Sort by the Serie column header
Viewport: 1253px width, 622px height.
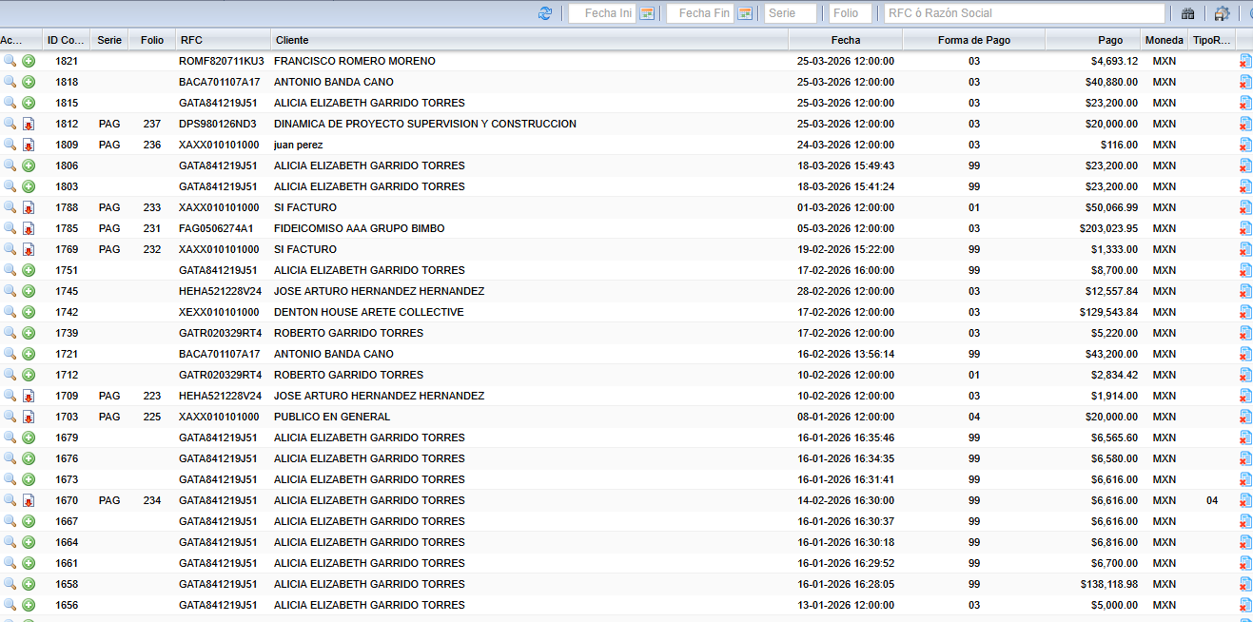tap(109, 40)
